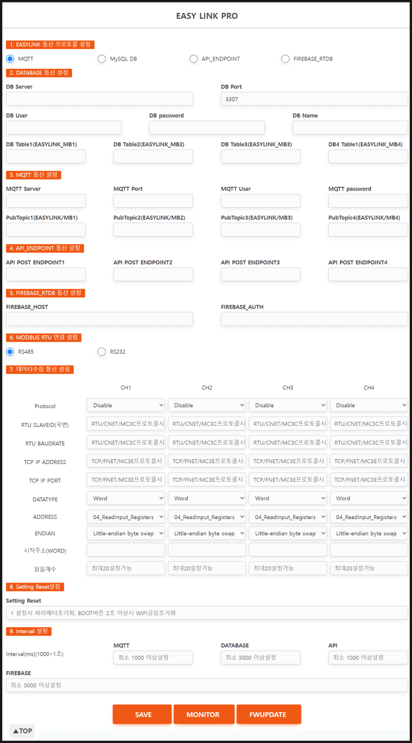
Task: Open the CH1 ENDIAN dropdown
Action: coord(126,533)
